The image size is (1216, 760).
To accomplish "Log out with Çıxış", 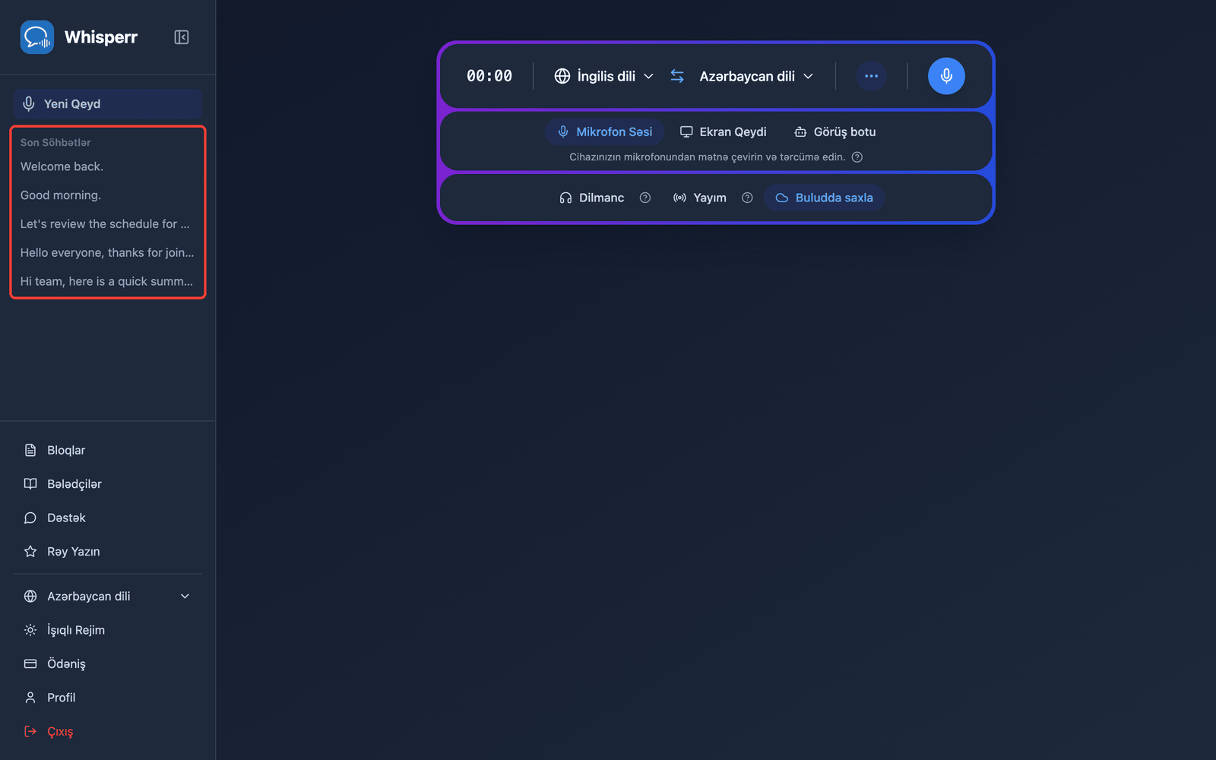I will (107, 732).
